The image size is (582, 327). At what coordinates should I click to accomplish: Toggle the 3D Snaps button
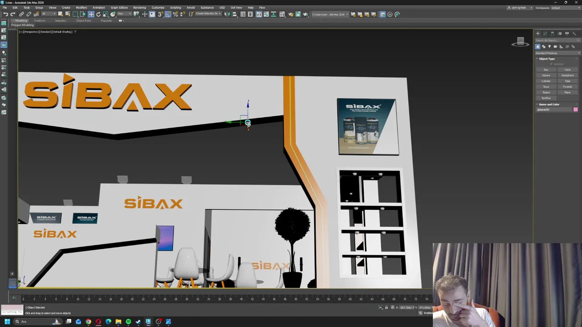point(161,14)
